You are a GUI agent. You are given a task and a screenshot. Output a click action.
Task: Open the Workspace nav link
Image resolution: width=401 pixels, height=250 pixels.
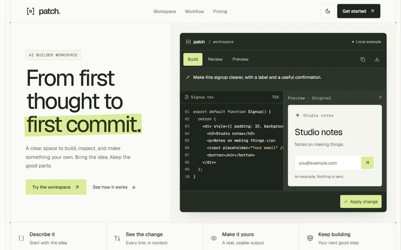point(164,11)
